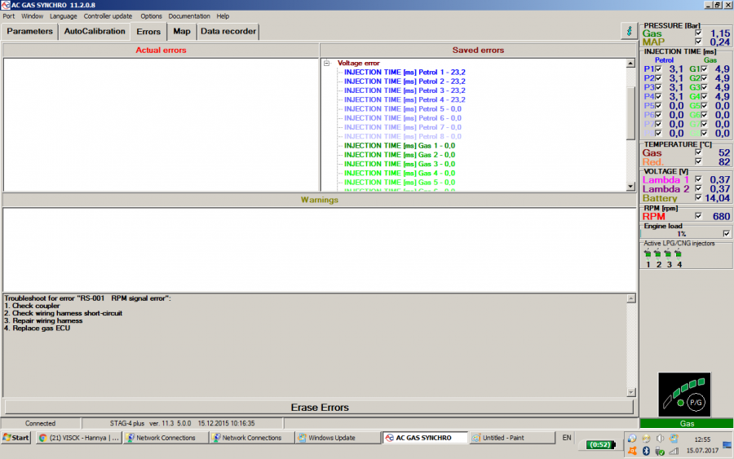Click the Bluetooth icon in the system tray
This screenshot has width=734, height=459.
[646, 449]
